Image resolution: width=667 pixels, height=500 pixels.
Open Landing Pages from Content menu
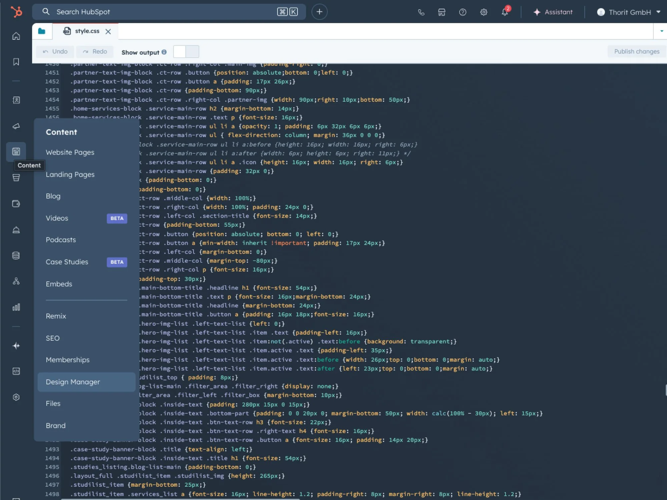pyautogui.click(x=70, y=175)
